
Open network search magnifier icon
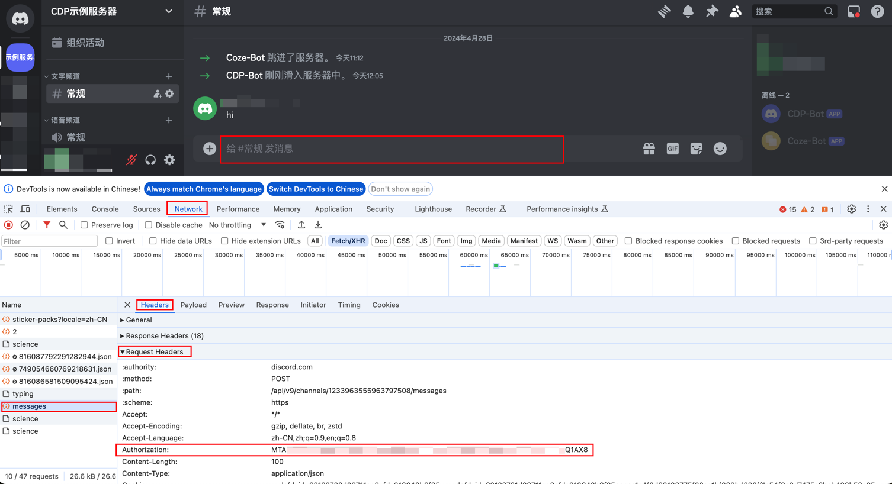(63, 225)
